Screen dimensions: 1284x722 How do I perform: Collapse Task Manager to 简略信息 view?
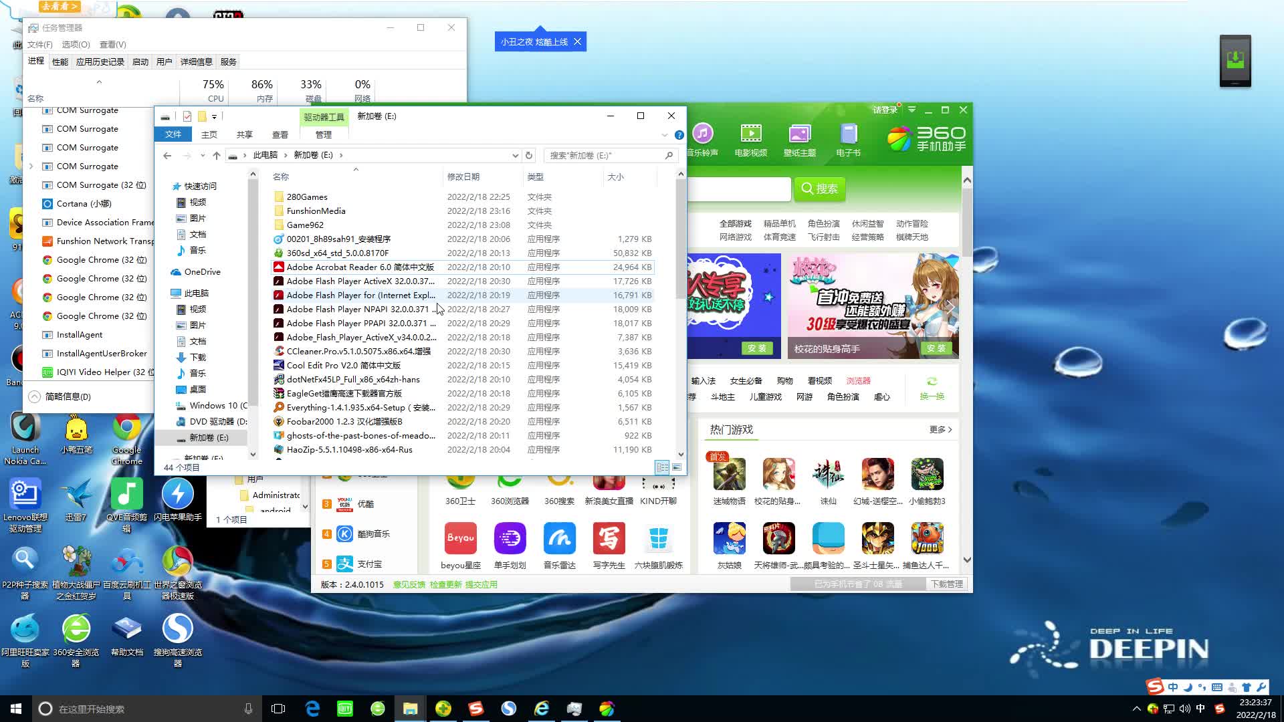click(x=60, y=396)
